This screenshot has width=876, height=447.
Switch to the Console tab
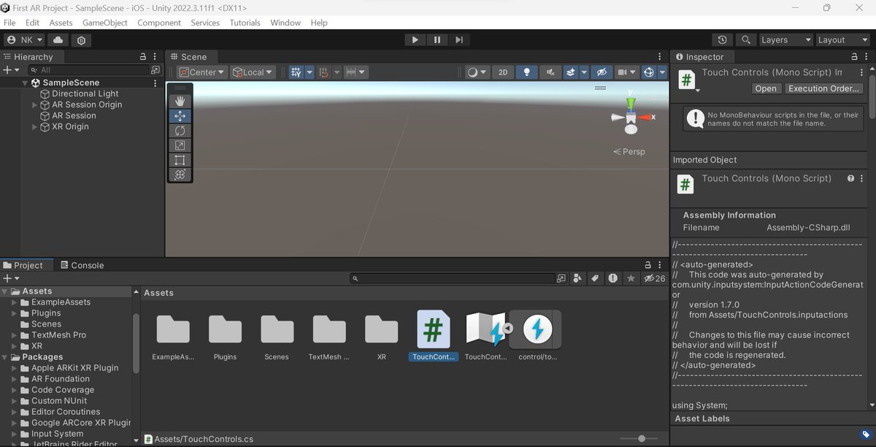pyautogui.click(x=82, y=265)
